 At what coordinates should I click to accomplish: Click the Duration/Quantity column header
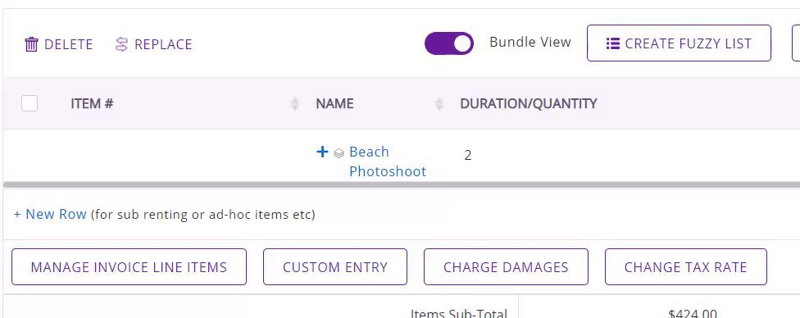pyautogui.click(x=529, y=103)
